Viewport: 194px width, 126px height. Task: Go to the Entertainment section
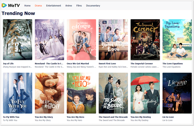click(53, 6)
